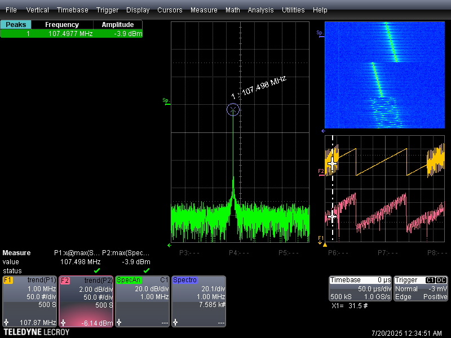This screenshot has height=338, width=451.
Task: Open the Help menu
Action: click(x=320, y=10)
